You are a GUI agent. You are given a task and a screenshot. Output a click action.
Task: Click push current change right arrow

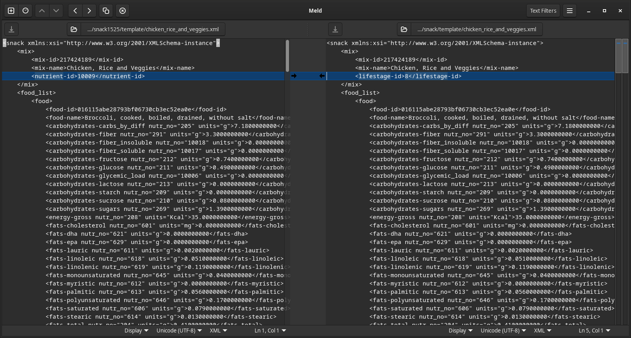(89, 11)
